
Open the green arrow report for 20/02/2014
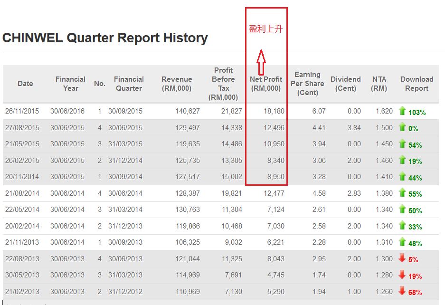[402, 226]
